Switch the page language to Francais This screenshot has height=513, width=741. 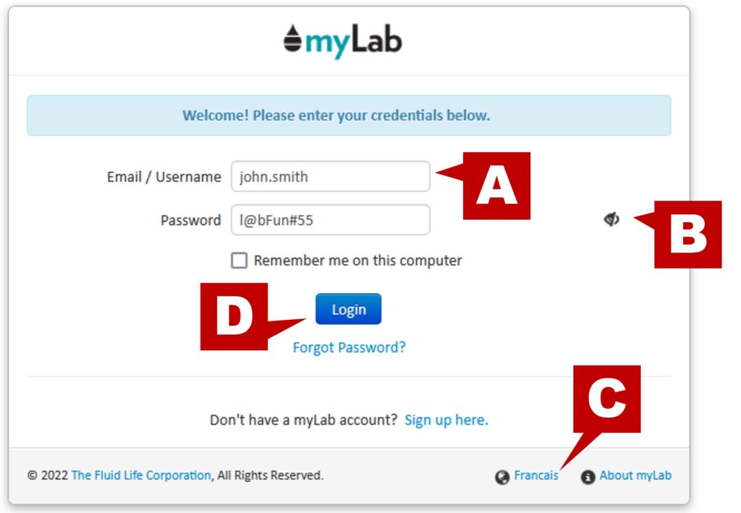click(536, 475)
